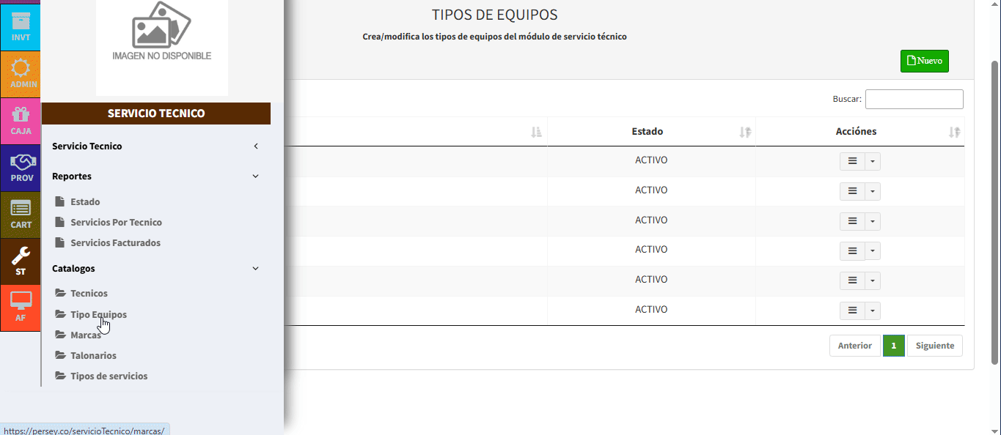Image resolution: width=1001 pixels, height=435 pixels.
Task: Open the AF monitor module icon
Action: pyautogui.click(x=21, y=308)
